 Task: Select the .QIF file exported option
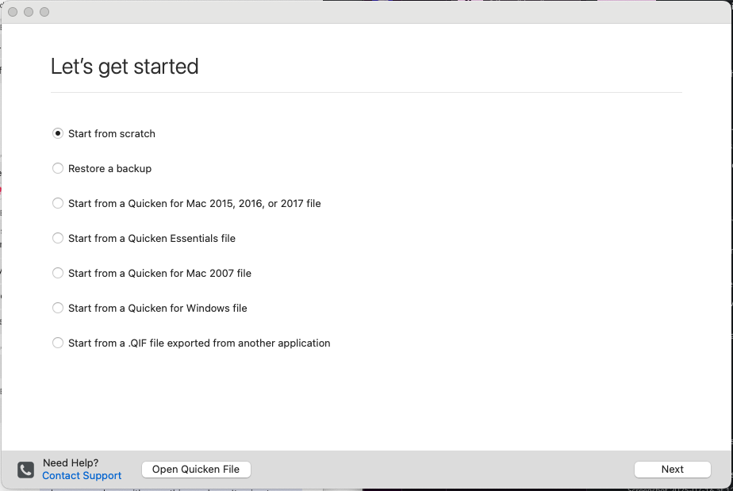tap(57, 343)
